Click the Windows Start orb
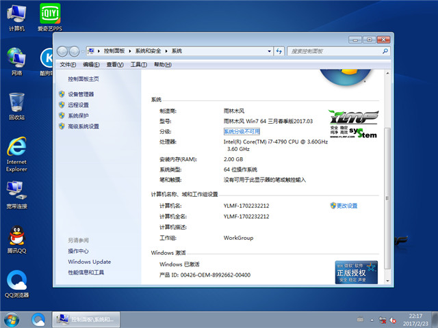The width and height of the screenshot is (438, 328). click(12, 319)
